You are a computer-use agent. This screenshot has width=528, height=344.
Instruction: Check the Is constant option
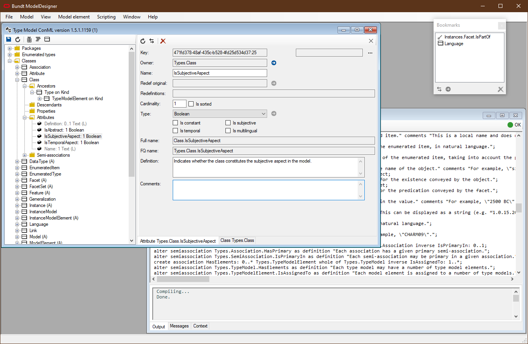175,123
